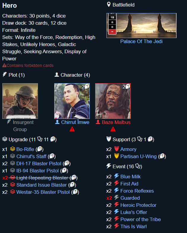Click the Insurgent Group plot card image

(x=20, y=101)
